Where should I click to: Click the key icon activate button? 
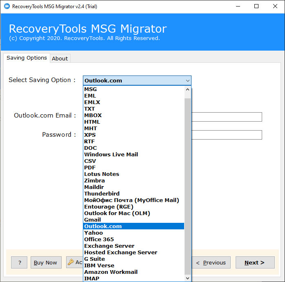point(74,262)
